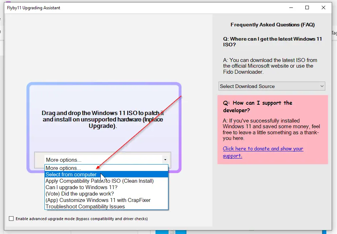
Task: Select 'Can I upgrade to Windows 11?' option
Action: click(x=106, y=187)
